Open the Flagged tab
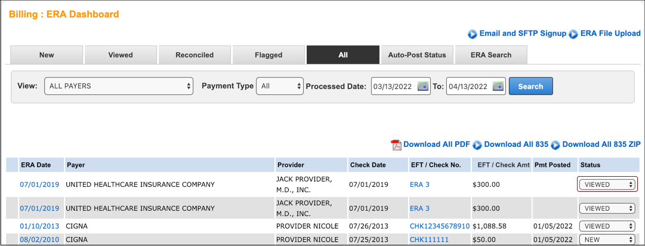 [269, 55]
